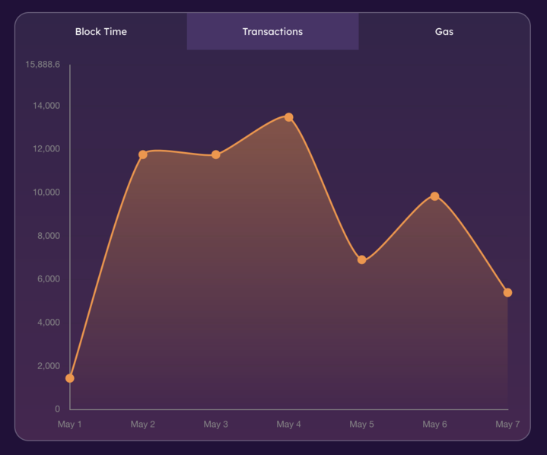Click the 12,000 axis label
Viewport: 547px width, 455px height.
tap(46, 149)
